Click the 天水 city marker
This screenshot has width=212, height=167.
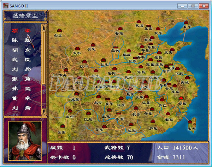point(77,48)
